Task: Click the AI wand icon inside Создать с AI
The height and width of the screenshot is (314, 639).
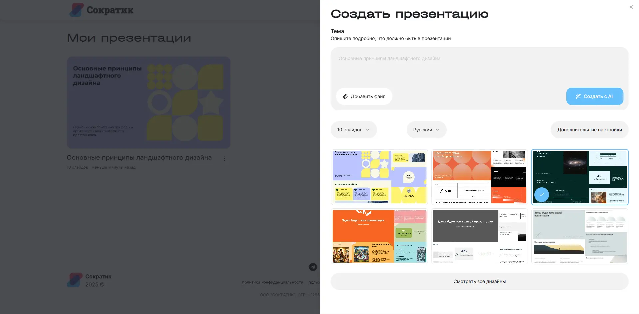Action: [x=579, y=96]
